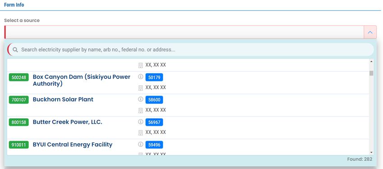Select Box Canyon Dam (Siskiyou Power Authority)
This screenshot has height=169, width=383.
click(188, 83)
